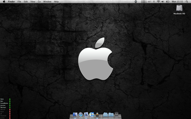The width and height of the screenshot is (191, 119).
Task: Select offline contact Marcel
Action: pos(3,109)
